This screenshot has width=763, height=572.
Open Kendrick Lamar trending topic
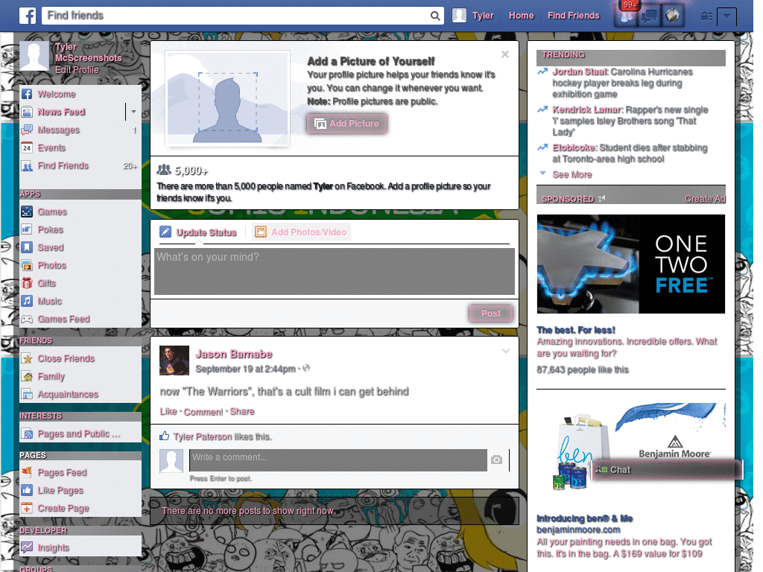[x=587, y=110]
